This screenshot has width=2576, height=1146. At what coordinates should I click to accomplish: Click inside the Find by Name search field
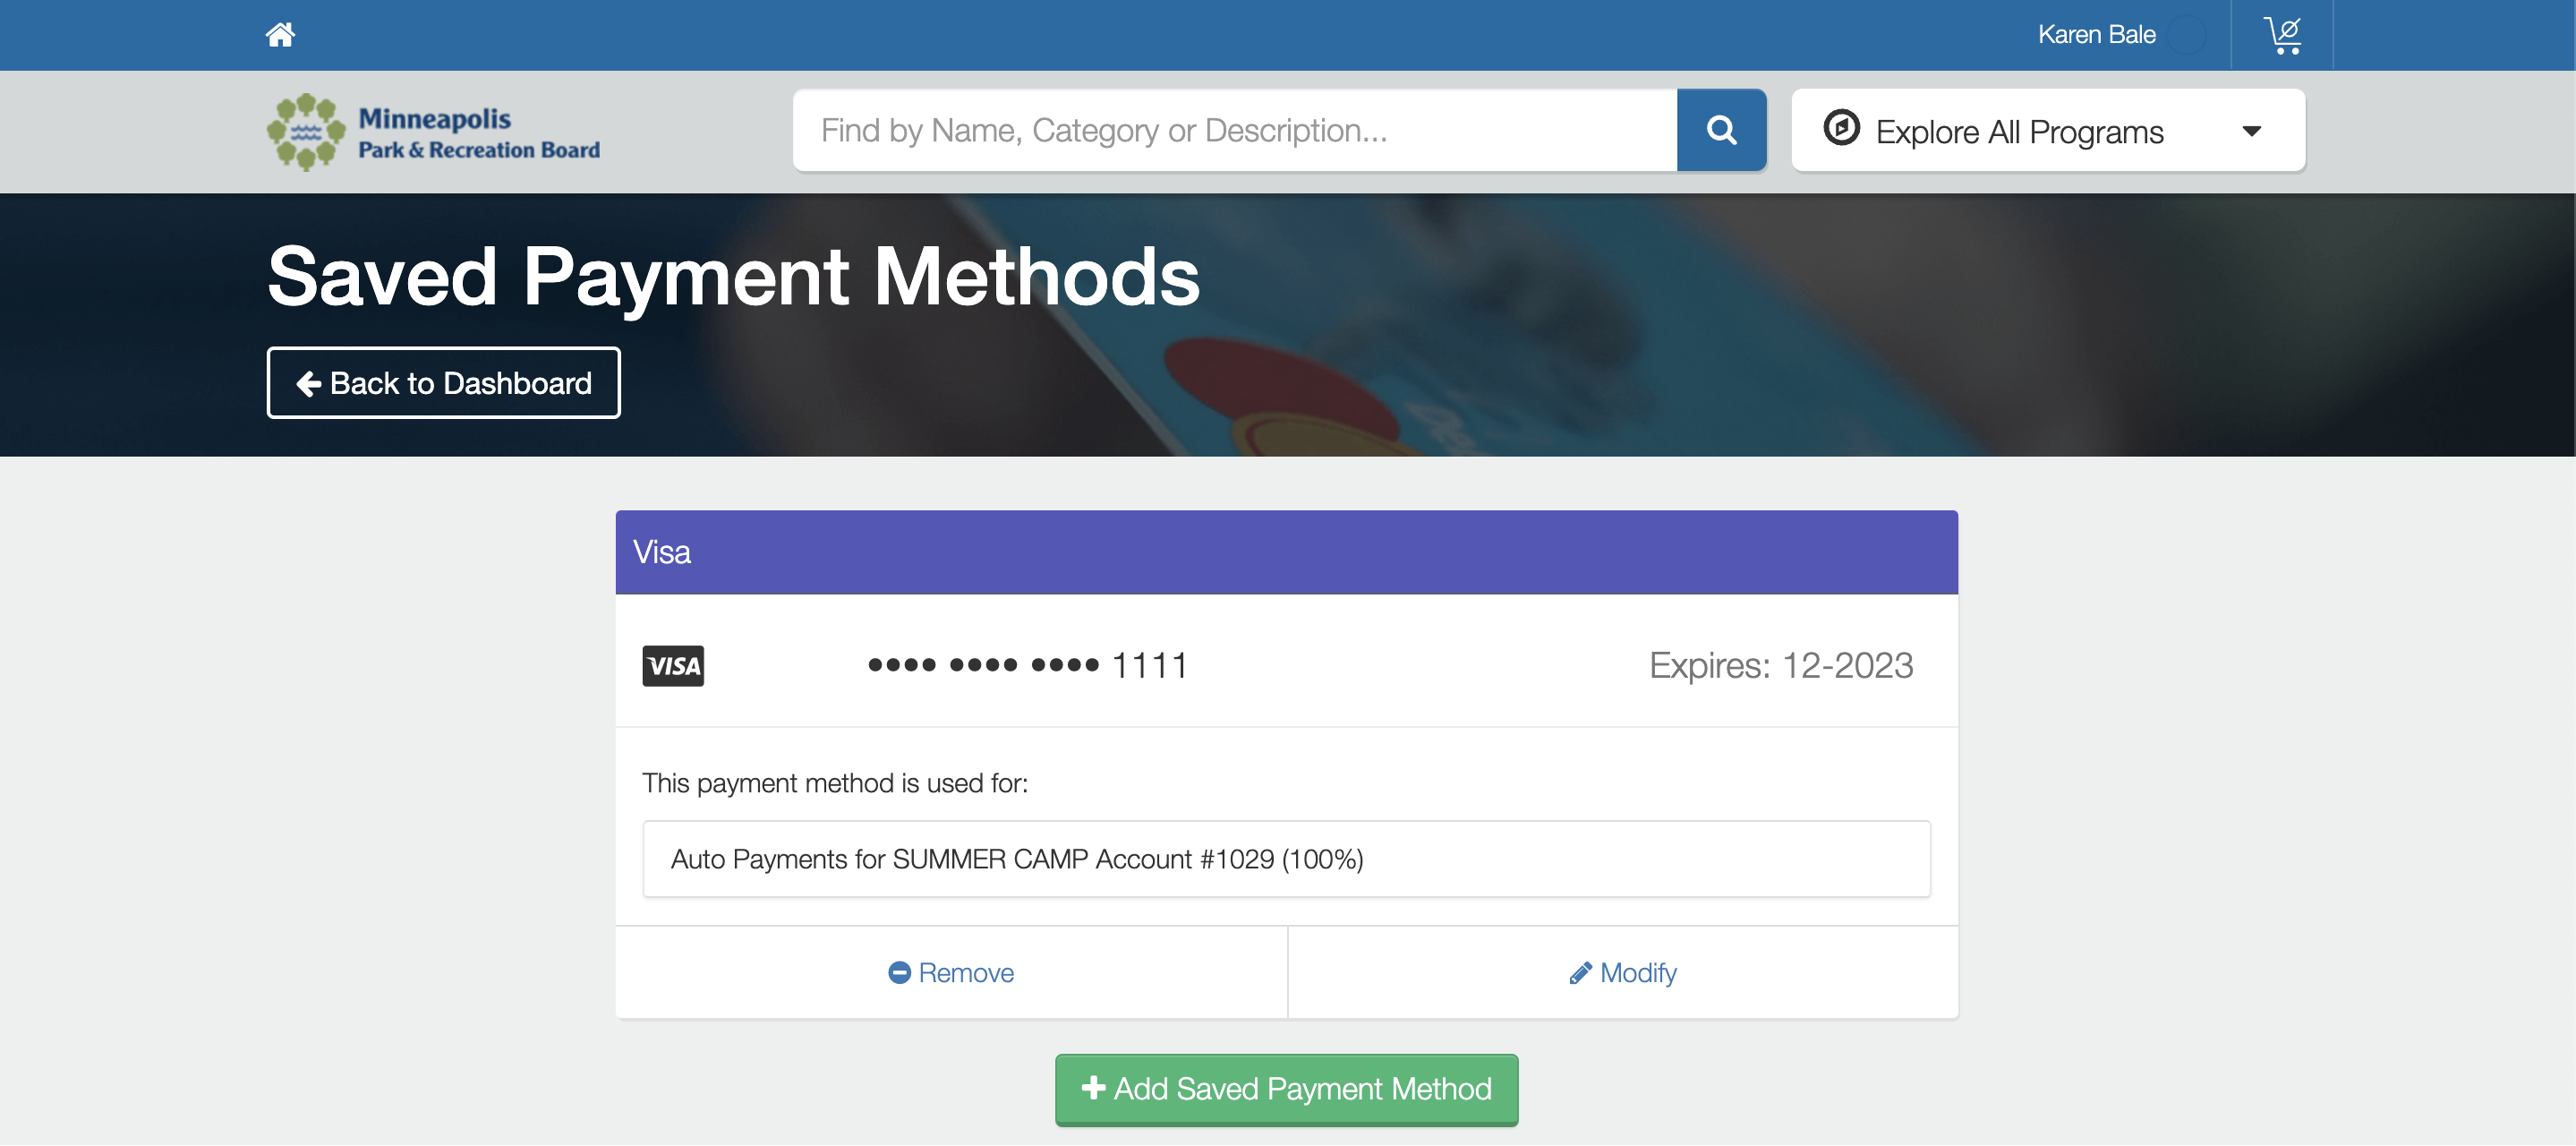click(x=1230, y=130)
